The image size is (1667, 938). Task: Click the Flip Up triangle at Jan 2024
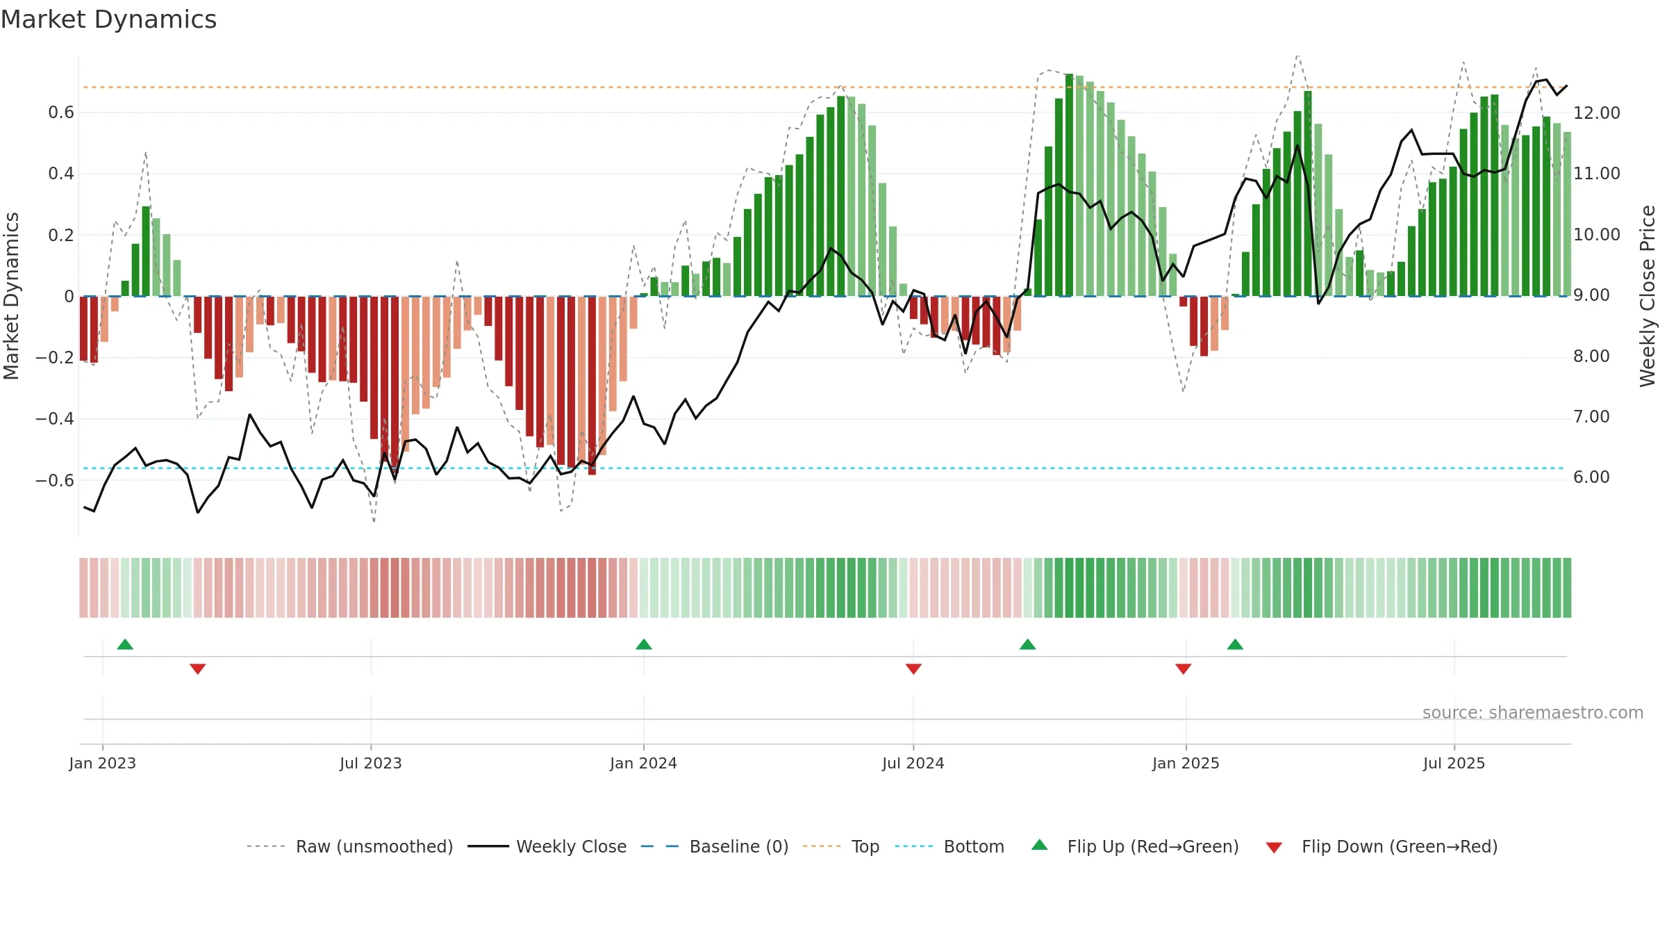644,645
